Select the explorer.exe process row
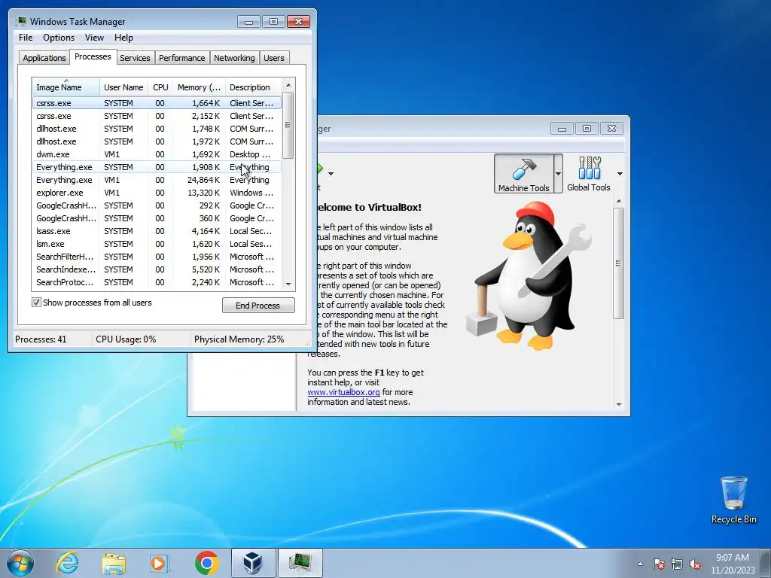This screenshot has height=578, width=771. click(x=157, y=193)
